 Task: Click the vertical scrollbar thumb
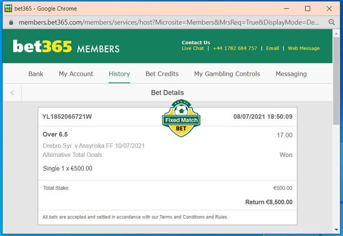pos(337,81)
